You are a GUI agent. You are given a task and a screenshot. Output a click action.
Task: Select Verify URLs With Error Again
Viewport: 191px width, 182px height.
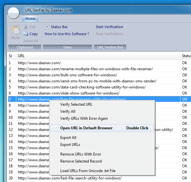click(102, 118)
